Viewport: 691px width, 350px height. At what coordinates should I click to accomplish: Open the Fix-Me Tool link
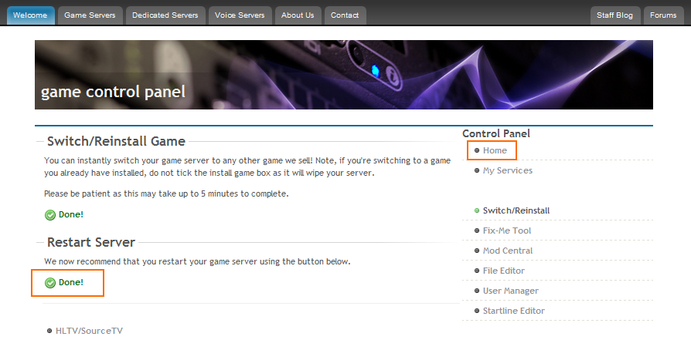tap(507, 231)
